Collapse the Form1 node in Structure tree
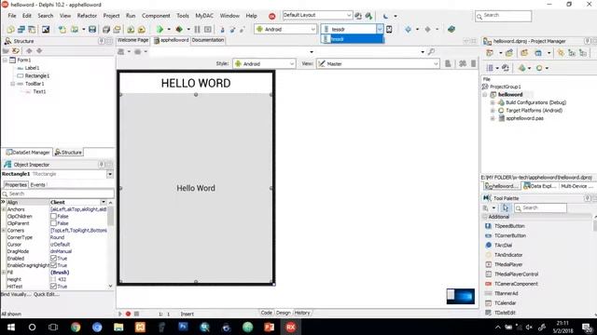This screenshot has height=335, width=597. tap(5, 60)
